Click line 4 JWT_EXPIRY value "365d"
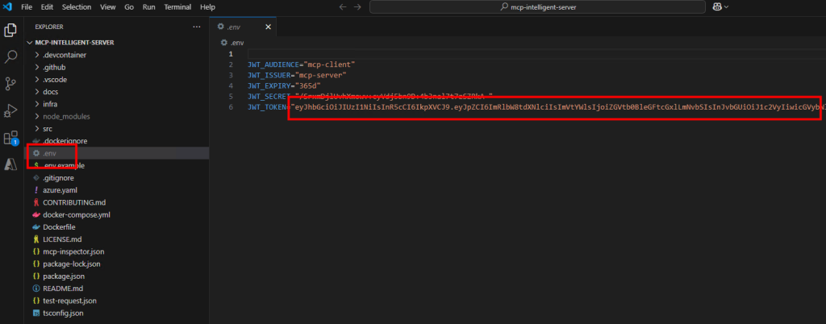826x324 pixels. pyautogui.click(x=308, y=85)
